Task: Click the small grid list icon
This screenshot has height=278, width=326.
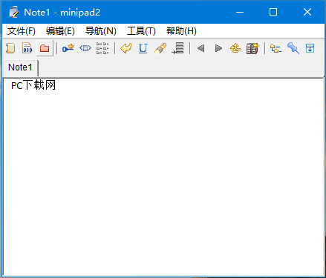Action: (102, 48)
